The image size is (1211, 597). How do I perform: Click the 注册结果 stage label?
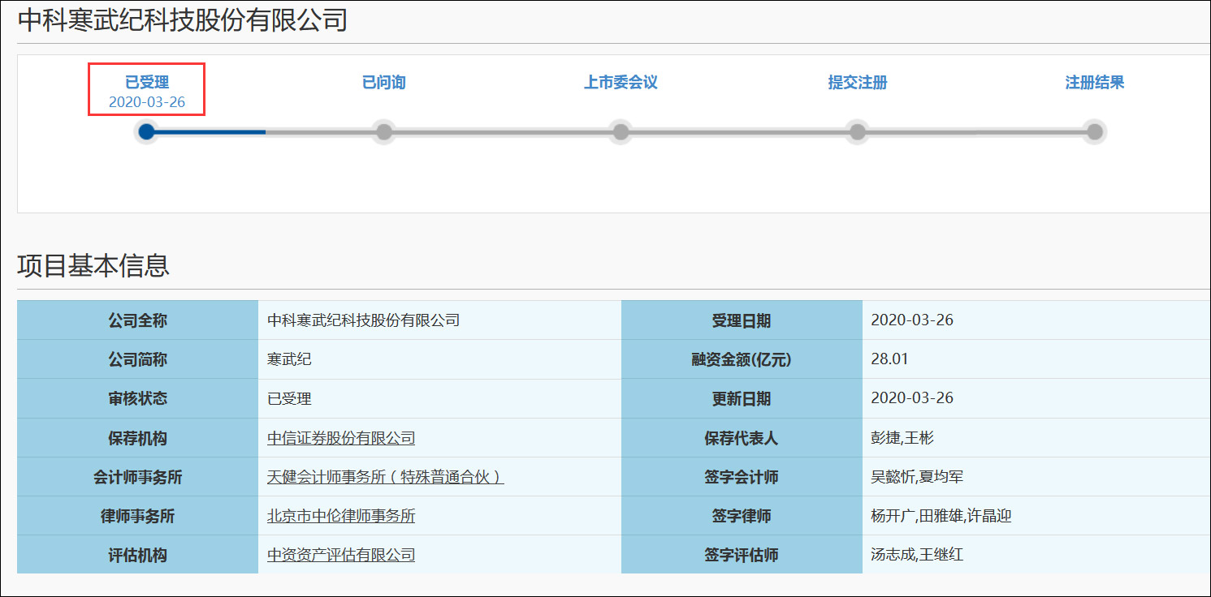[1095, 82]
